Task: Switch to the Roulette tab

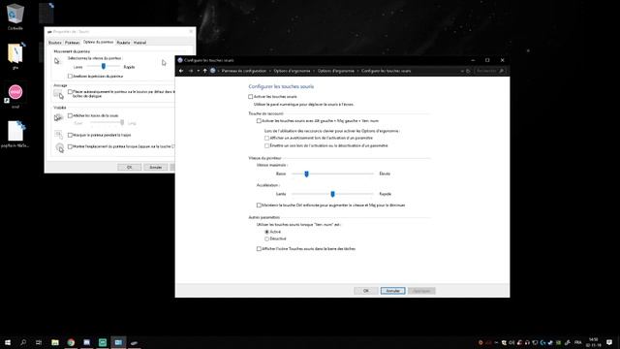Action: click(123, 43)
